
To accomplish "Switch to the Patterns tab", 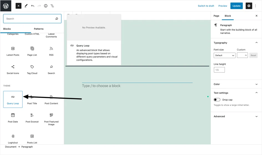I will (39, 29).
